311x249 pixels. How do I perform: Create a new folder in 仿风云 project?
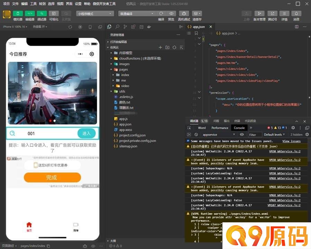tap(167, 47)
